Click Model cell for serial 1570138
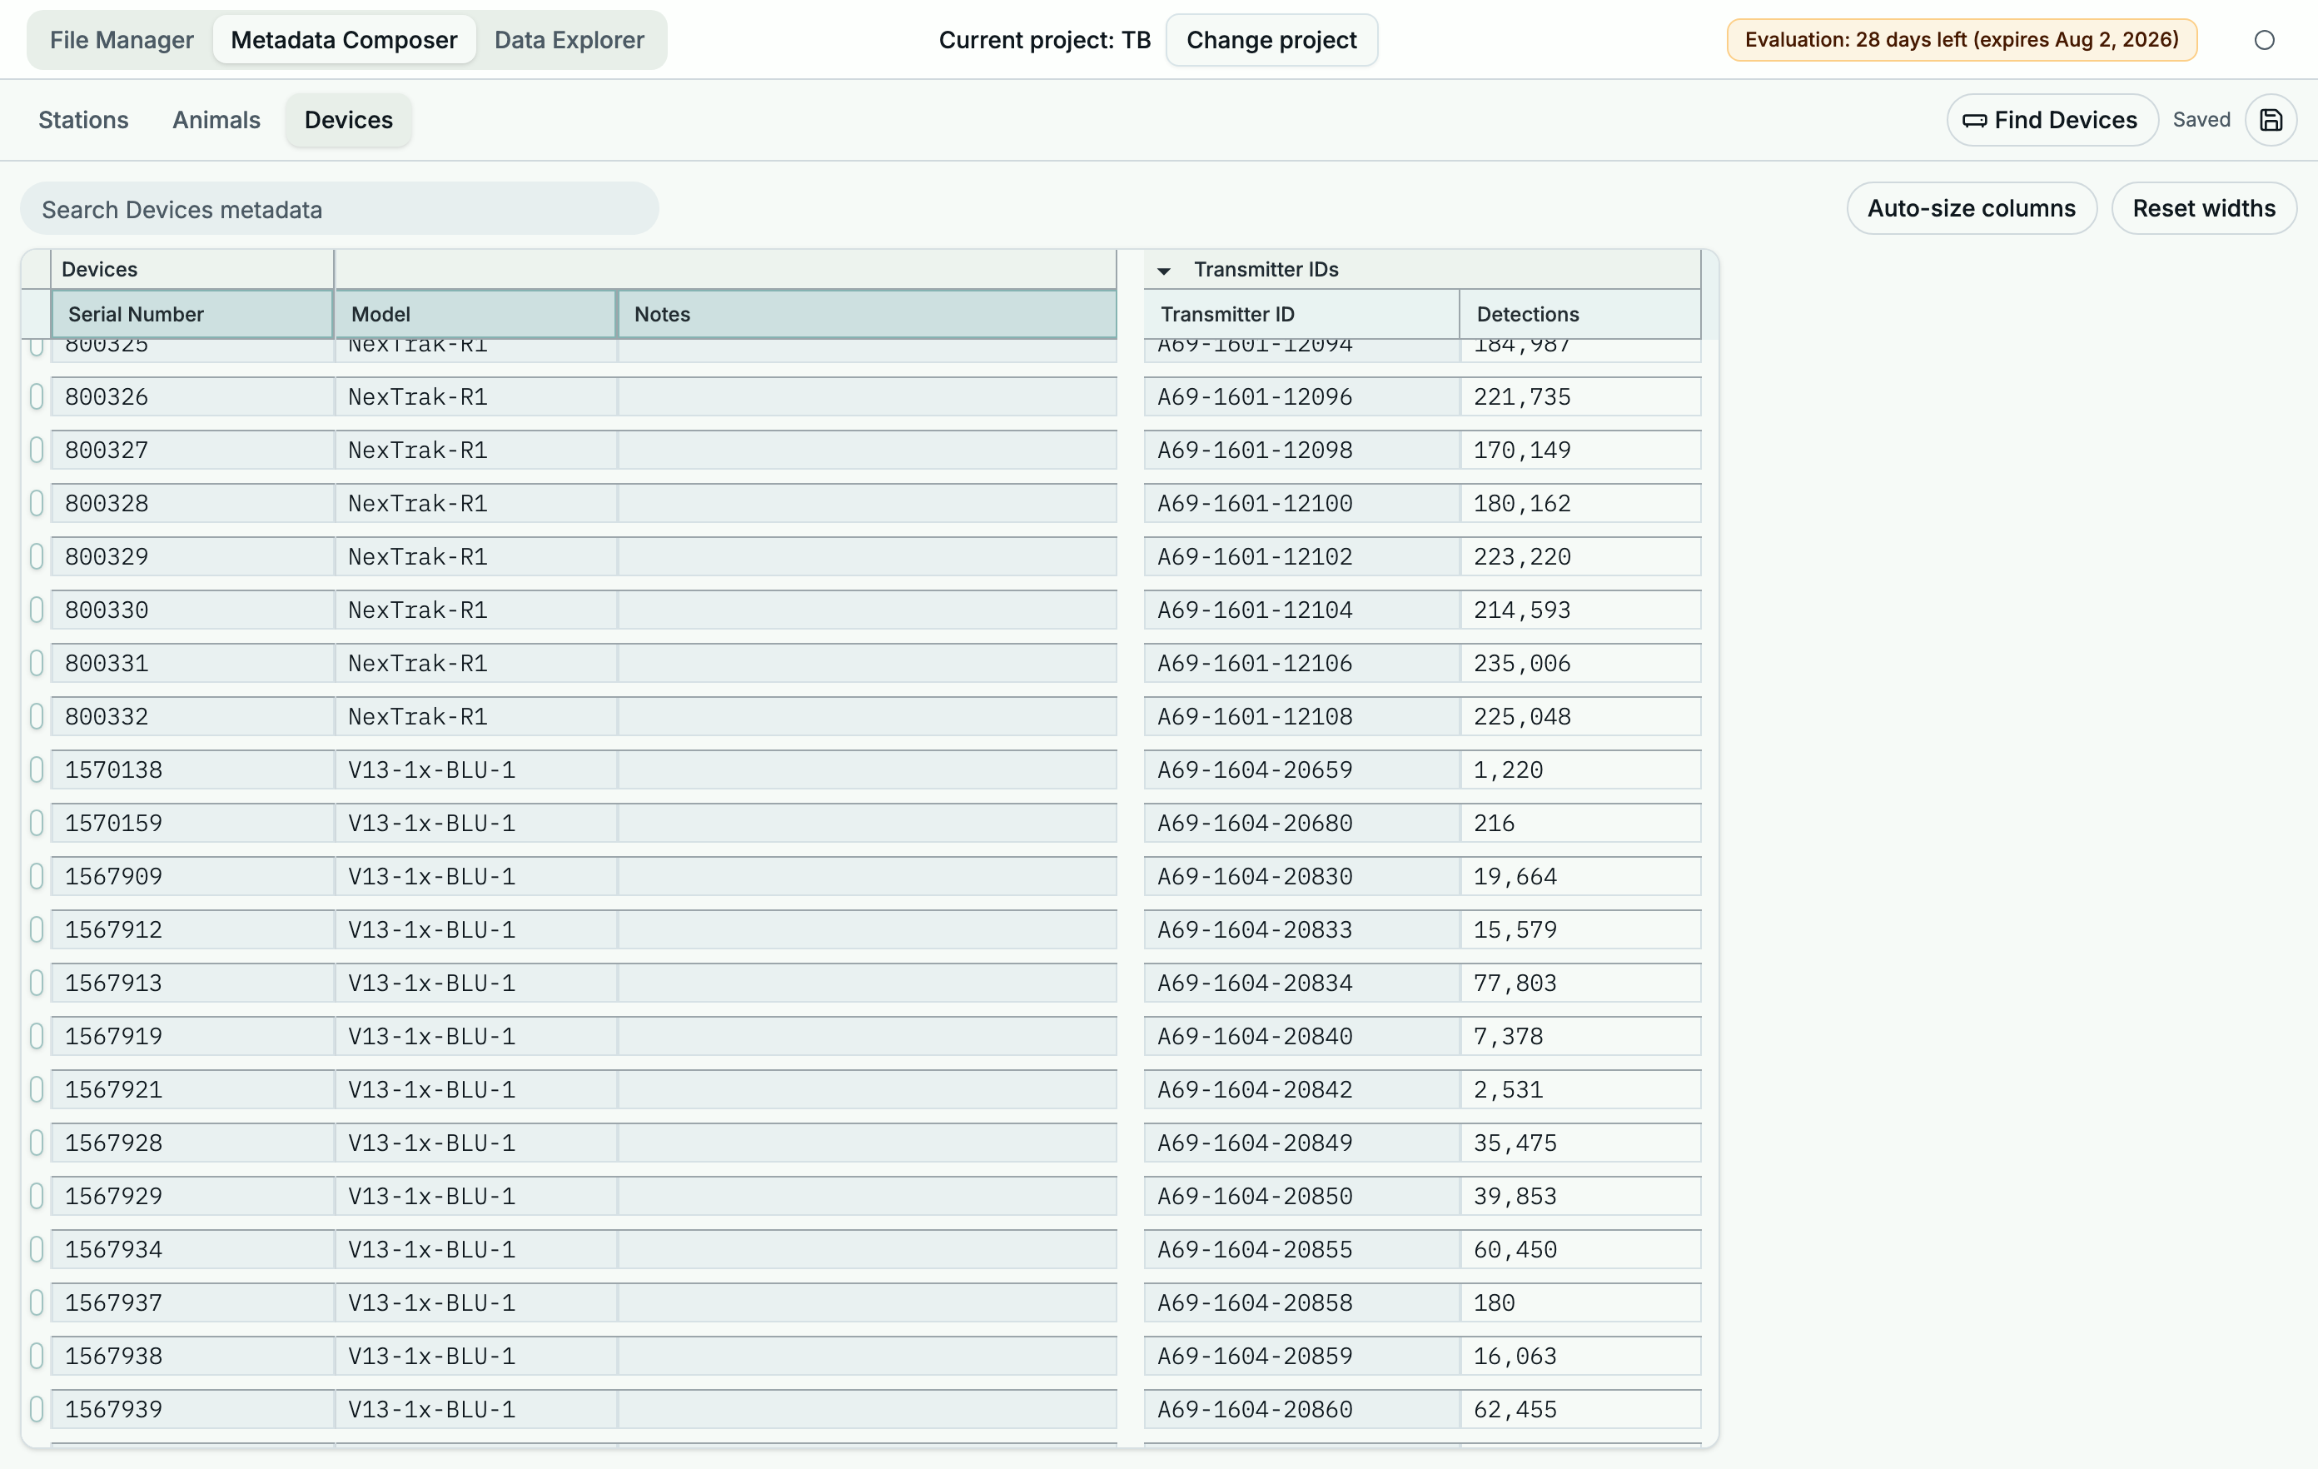This screenshot has width=2318, height=1469. click(475, 769)
